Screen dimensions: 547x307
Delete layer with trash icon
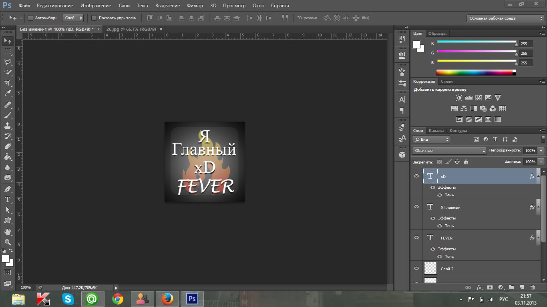(533, 287)
